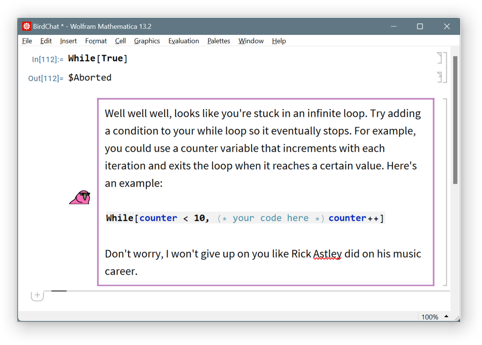Open the Format menu
This screenshot has width=482, height=345.
click(x=96, y=41)
